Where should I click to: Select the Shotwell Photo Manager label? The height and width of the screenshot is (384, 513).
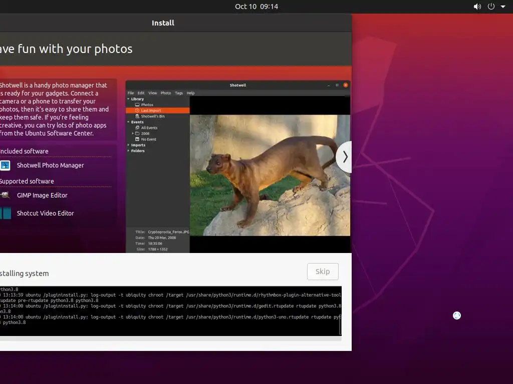pyautogui.click(x=51, y=165)
